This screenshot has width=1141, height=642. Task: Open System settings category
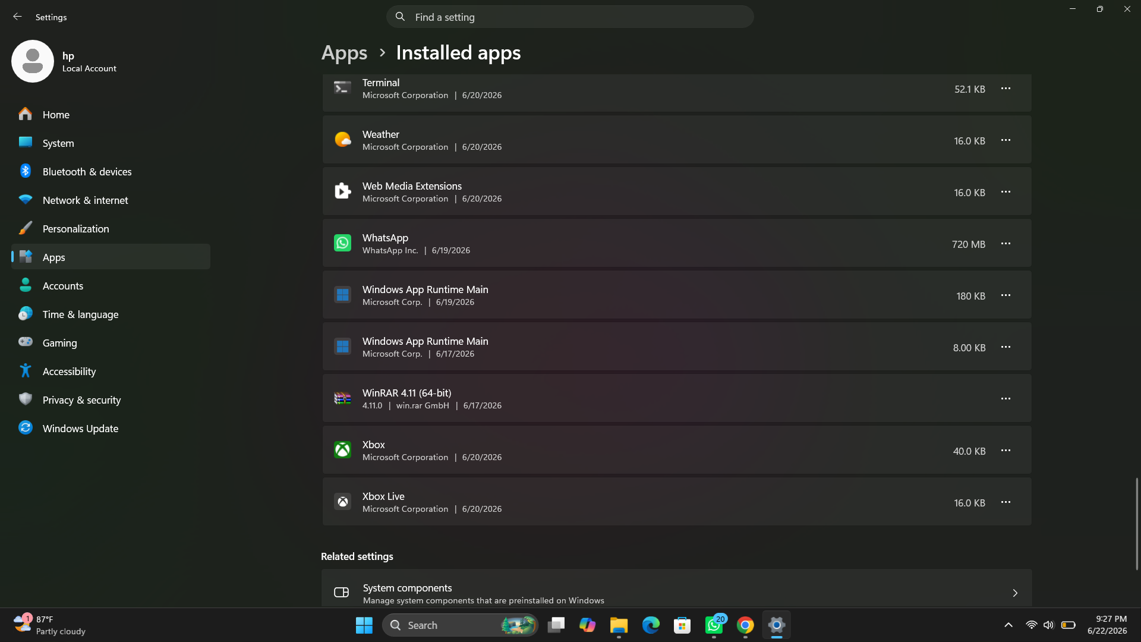click(x=111, y=143)
